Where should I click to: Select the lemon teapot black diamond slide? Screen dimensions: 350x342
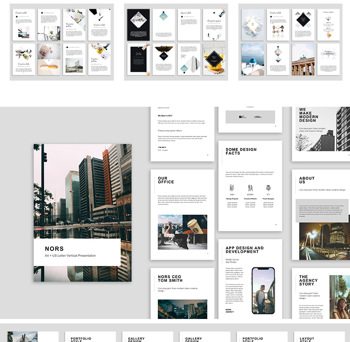[x=214, y=59]
